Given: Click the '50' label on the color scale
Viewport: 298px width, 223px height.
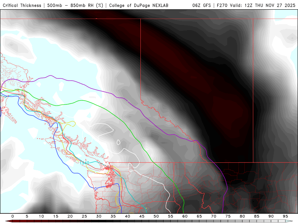Looking at the screenshot, I should pos(156,216).
